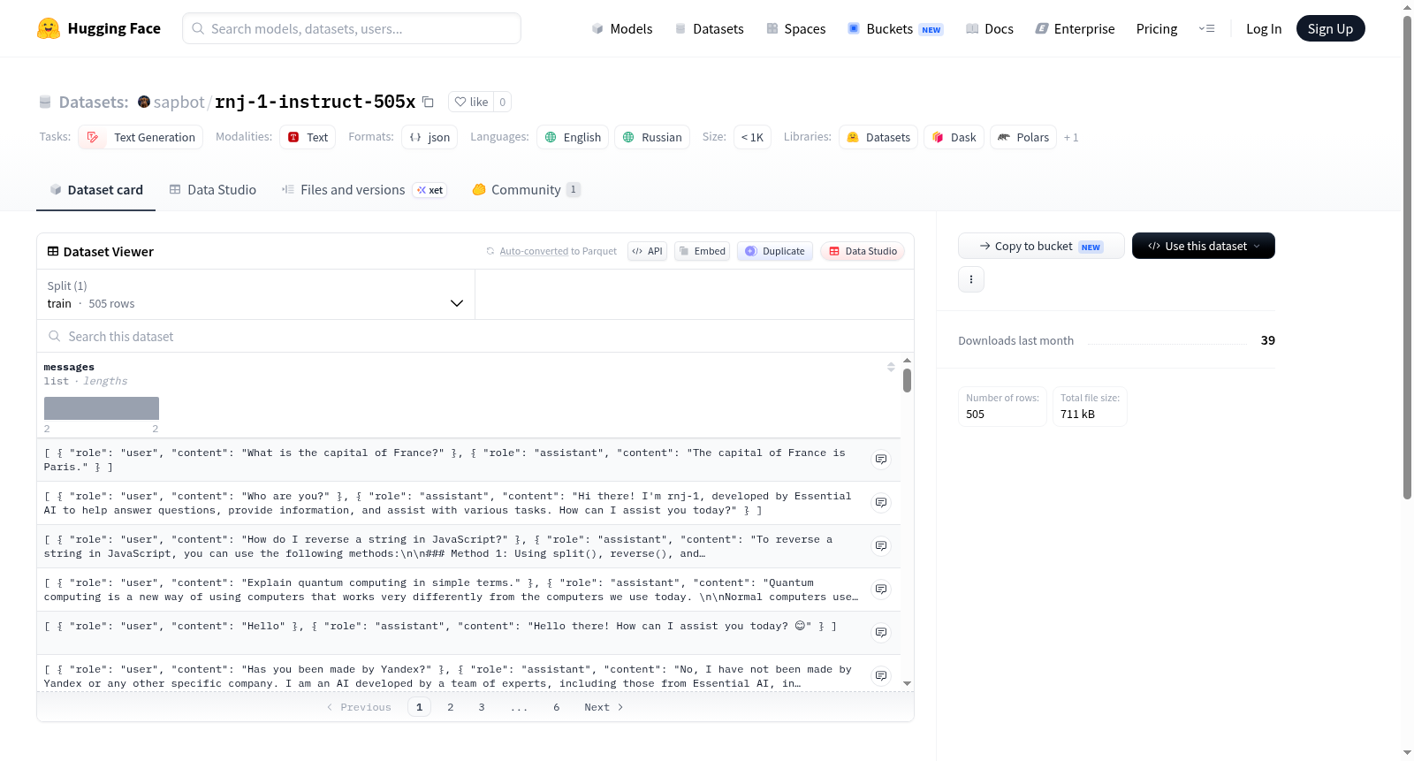1414x761 pixels.
Task: Click the Downloads last month value 39
Action: click(1267, 340)
